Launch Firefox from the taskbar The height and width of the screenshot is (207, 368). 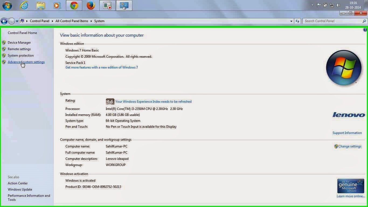[x=91, y=5]
